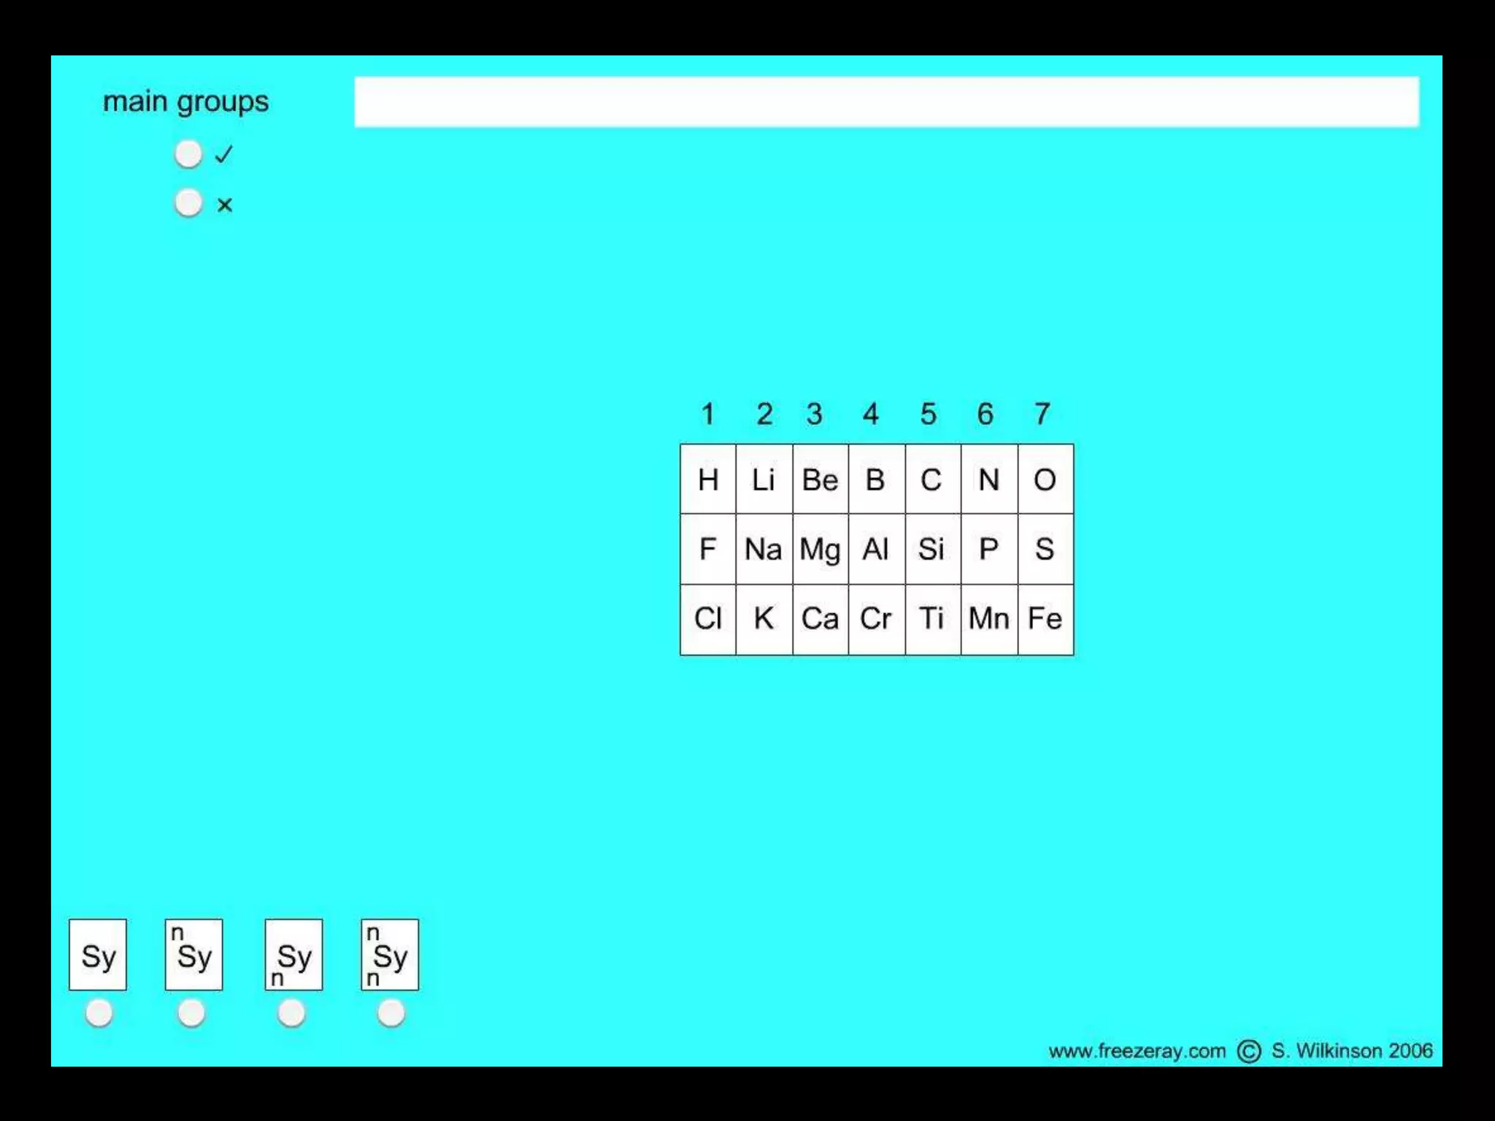The image size is (1495, 1121).
Task: Select radio under Sy with both n's
Action: pyautogui.click(x=391, y=1013)
